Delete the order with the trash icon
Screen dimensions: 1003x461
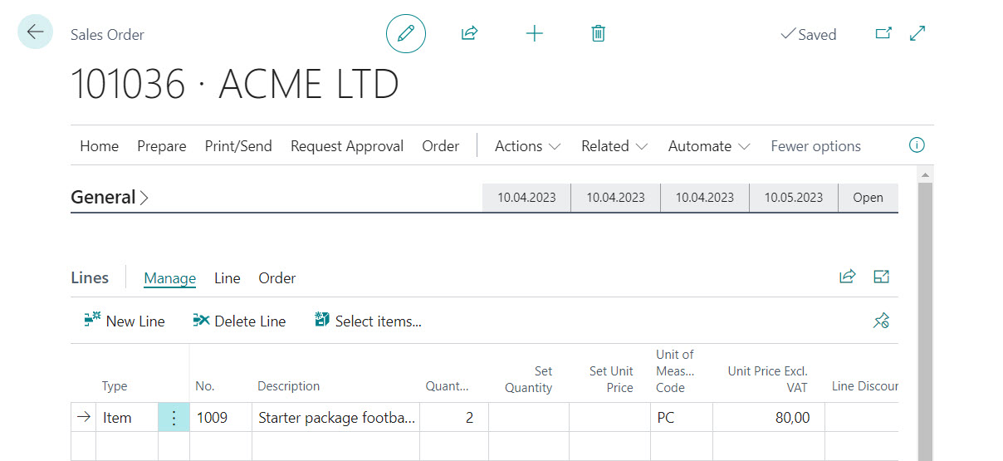click(x=598, y=33)
